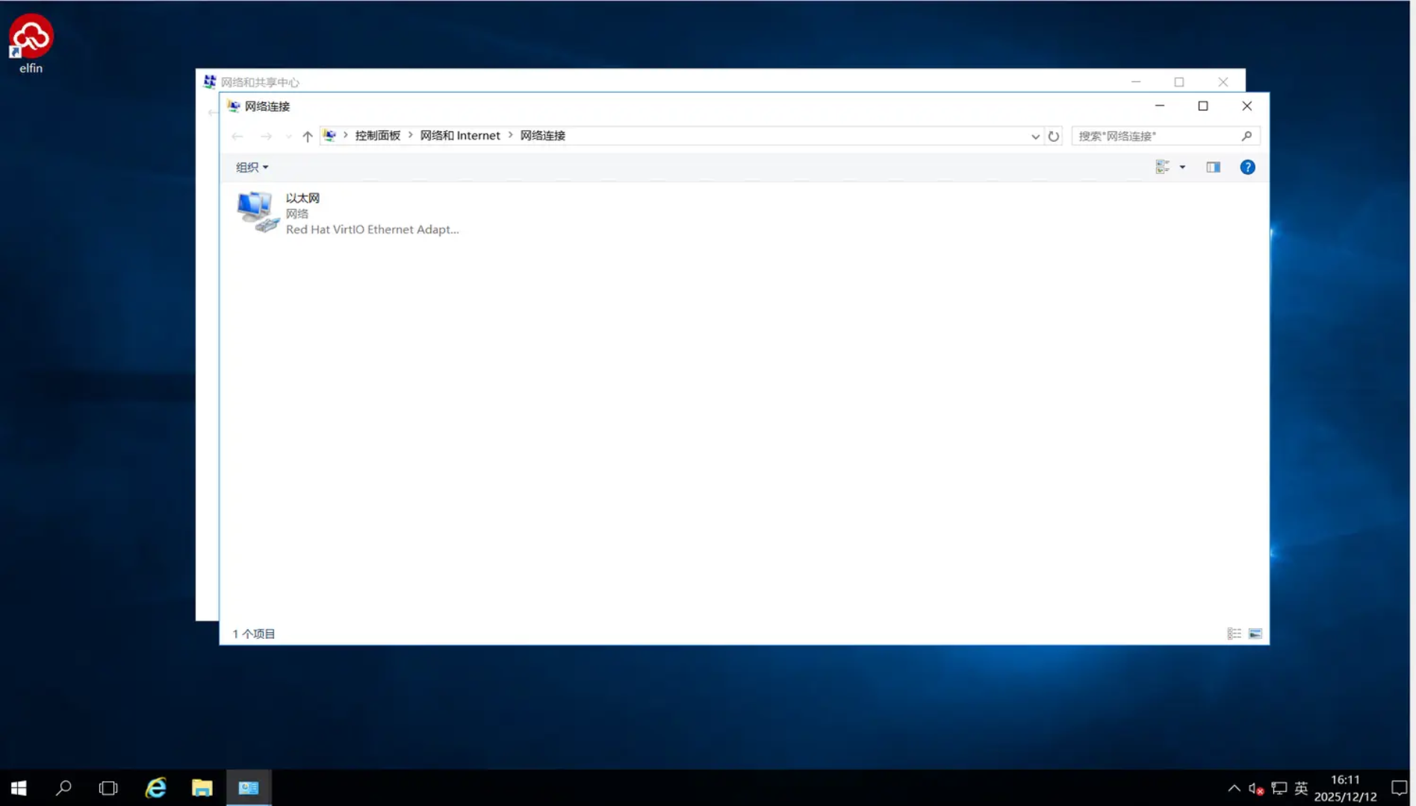Click the 网络连接 window title icon
The height and width of the screenshot is (806, 1416).
(234, 106)
